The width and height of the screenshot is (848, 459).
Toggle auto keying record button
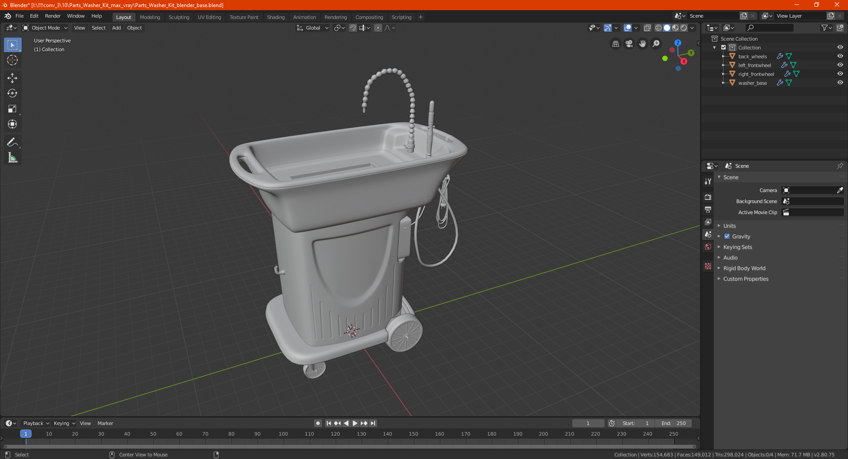pos(318,423)
